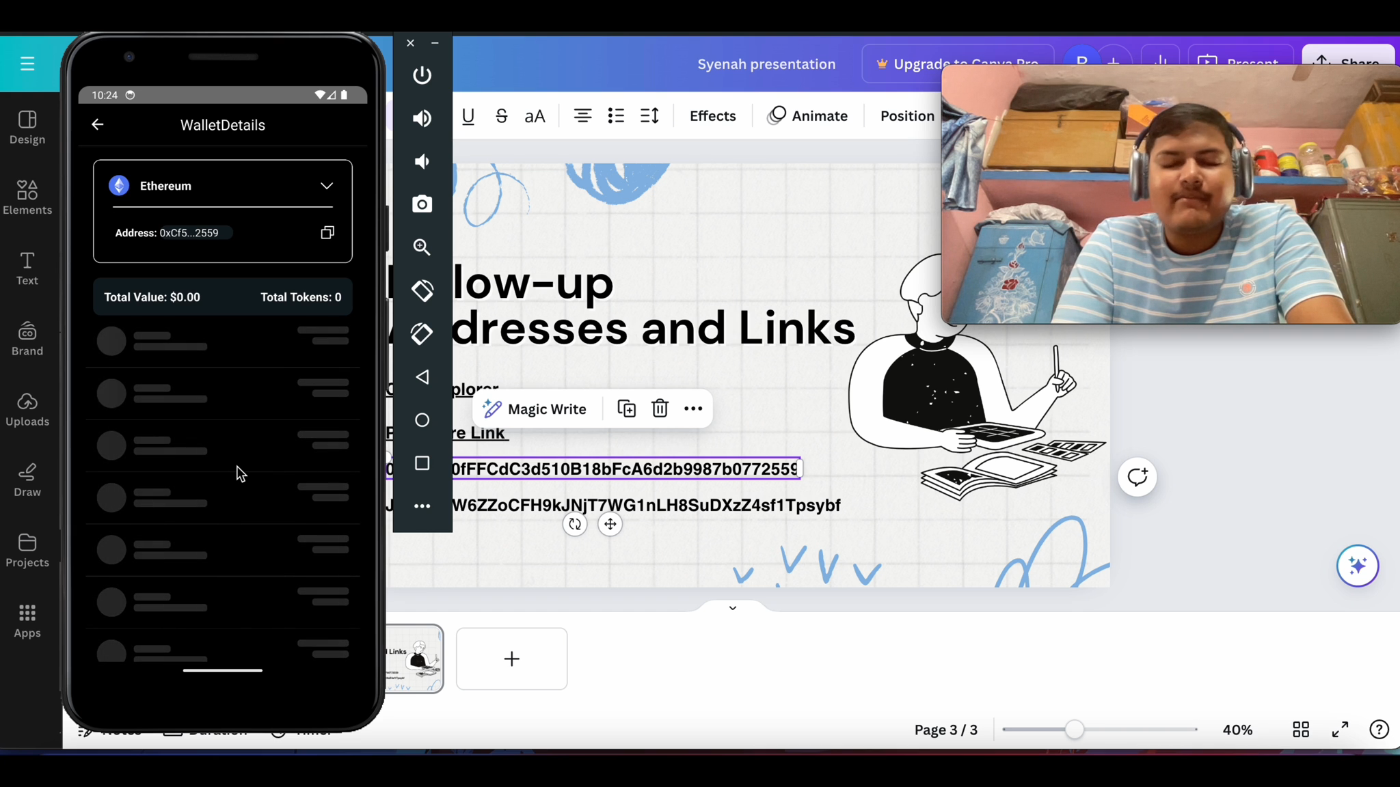Open the Canva hamburger menu

[x=27, y=64]
